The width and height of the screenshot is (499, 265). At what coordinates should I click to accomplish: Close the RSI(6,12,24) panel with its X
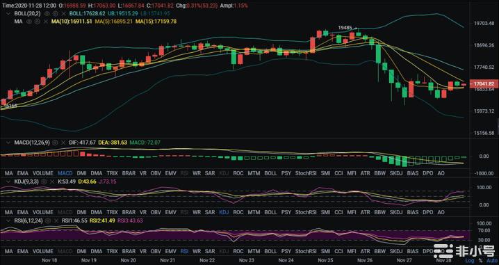tap(56, 220)
